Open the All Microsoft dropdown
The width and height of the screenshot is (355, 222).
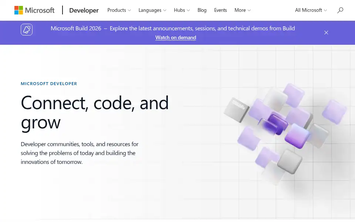311,10
